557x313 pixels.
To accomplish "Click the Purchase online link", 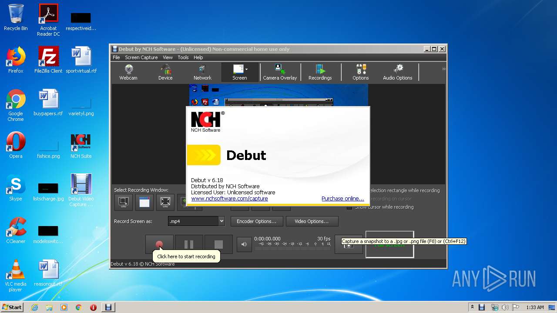I will point(342,199).
